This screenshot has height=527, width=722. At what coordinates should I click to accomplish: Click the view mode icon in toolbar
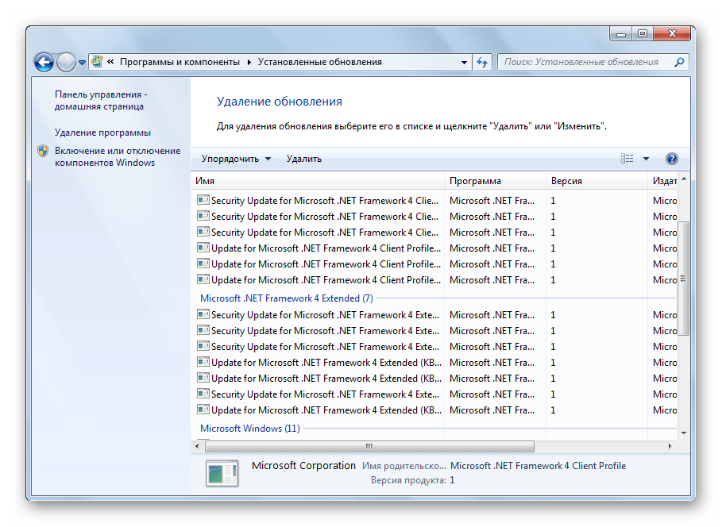pos(627,159)
